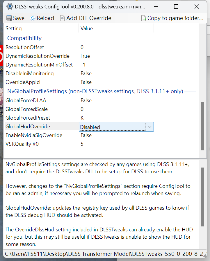The height and width of the screenshot is (261, 210).
Task: Maximize the ConfigTool window
Action: tap(176, 6)
